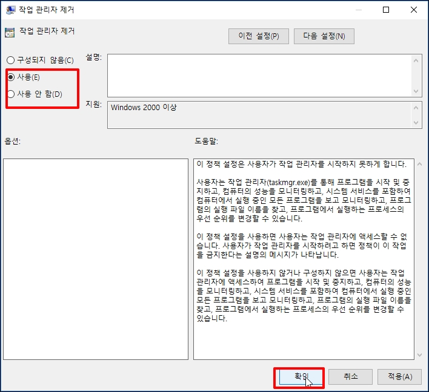
Task: Apply changes with 적용(A) button
Action: click(400, 377)
